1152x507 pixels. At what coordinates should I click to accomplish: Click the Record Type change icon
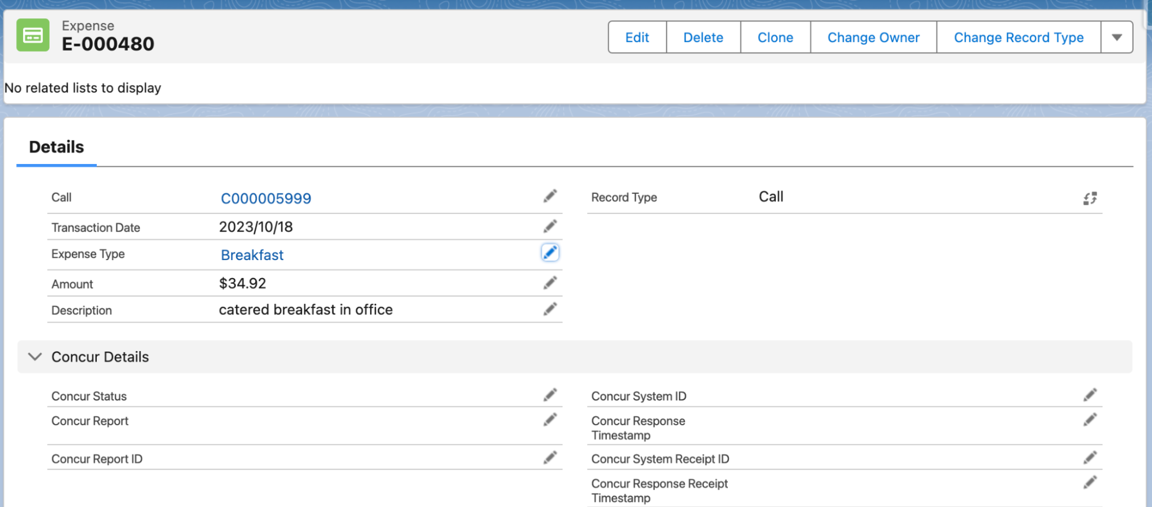[x=1089, y=199]
